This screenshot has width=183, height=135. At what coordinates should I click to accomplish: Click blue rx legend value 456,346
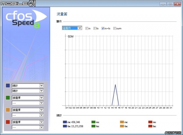pos(75,122)
